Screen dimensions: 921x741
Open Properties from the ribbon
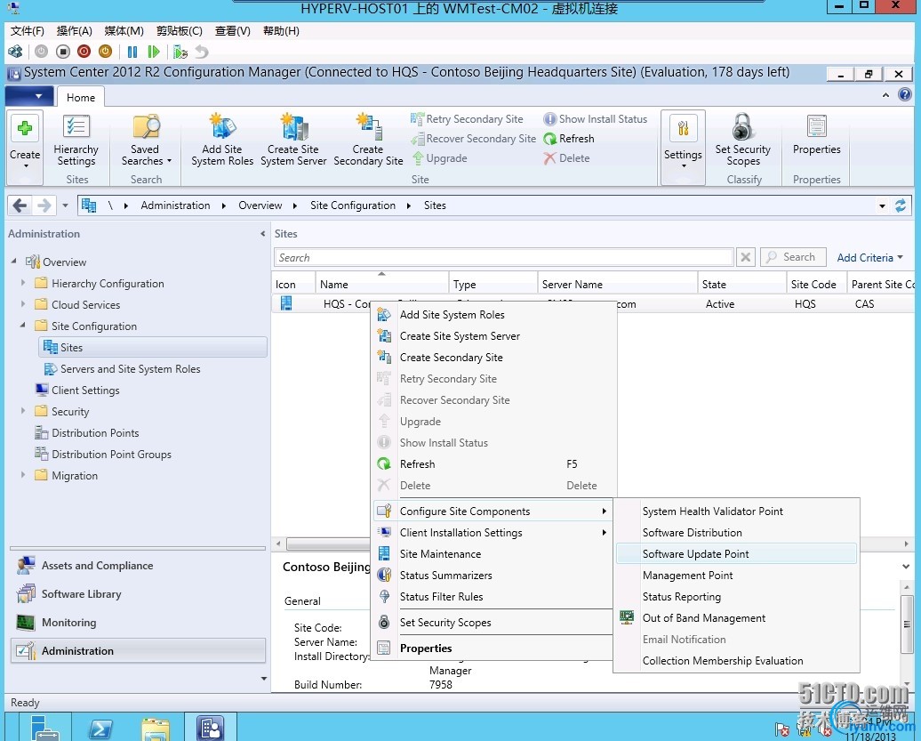816,134
